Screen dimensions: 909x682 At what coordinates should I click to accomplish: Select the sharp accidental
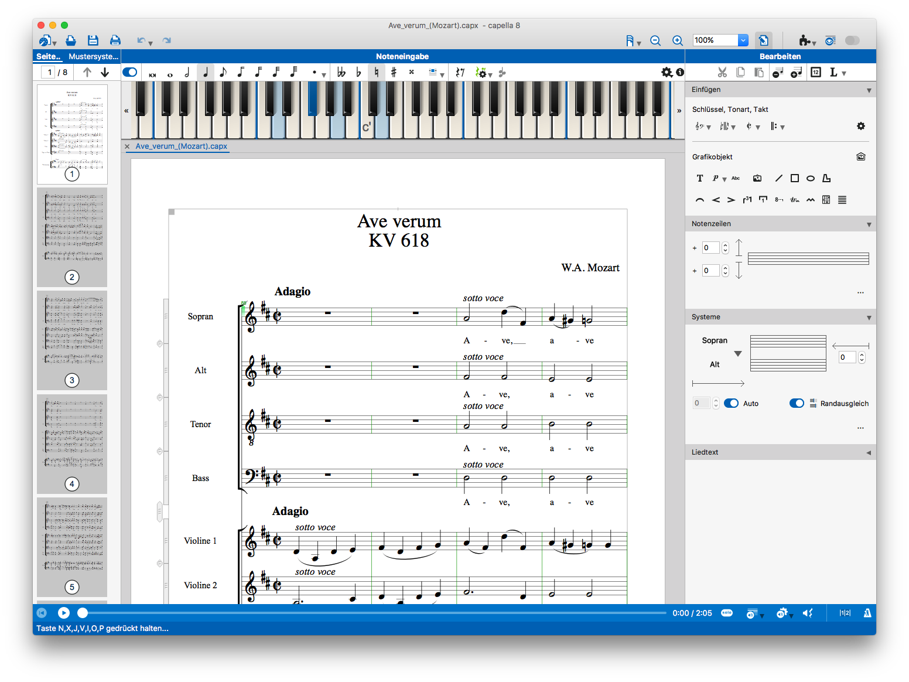(x=394, y=72)
